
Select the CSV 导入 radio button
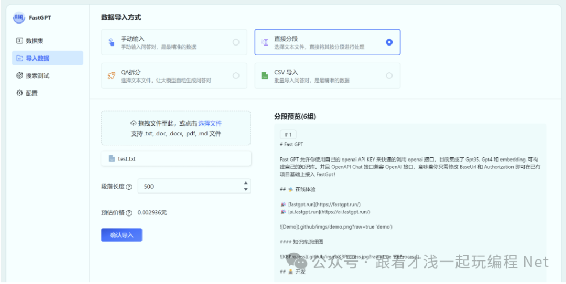coord(389,76)
